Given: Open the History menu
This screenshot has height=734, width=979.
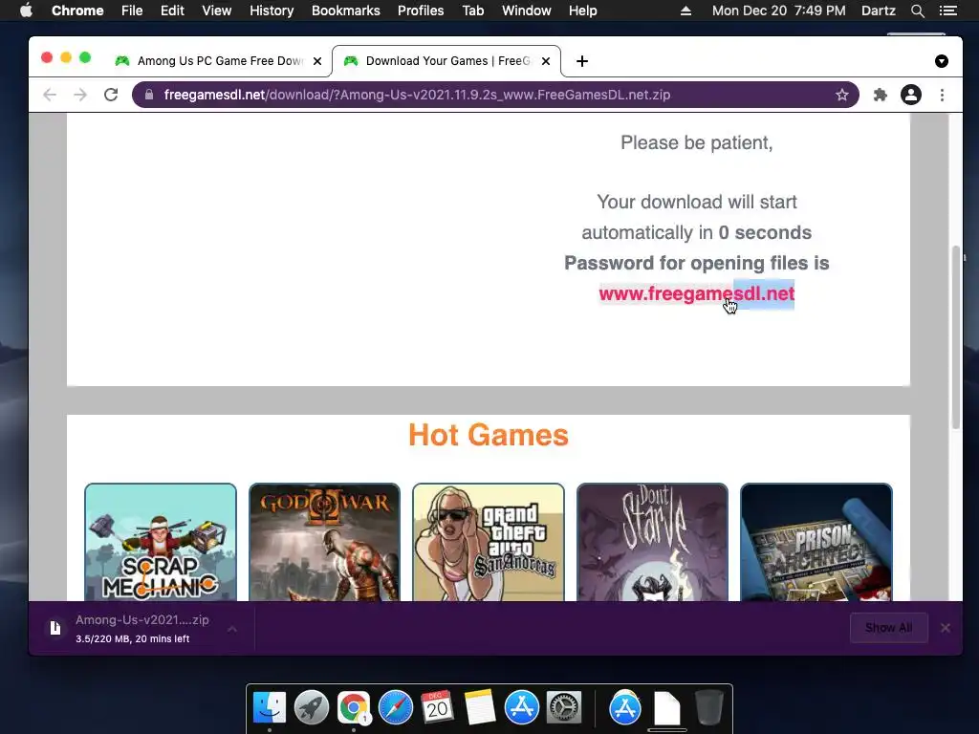Looking at the screenshot, I should click(x=272, y=11).
